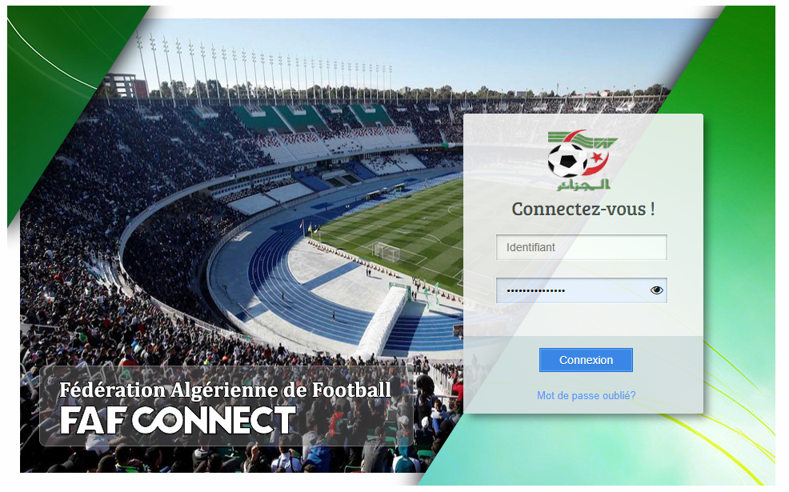
Task: Click the Fédération Algérienne de Football title
Action: point(225,390)
